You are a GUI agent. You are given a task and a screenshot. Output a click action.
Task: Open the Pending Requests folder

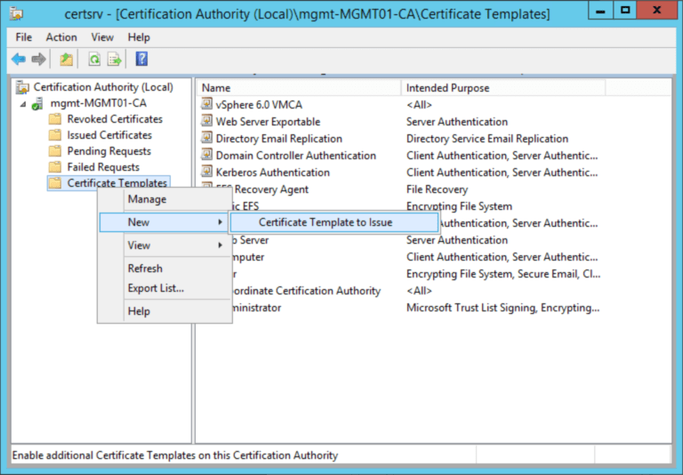(x=108, y=151)
